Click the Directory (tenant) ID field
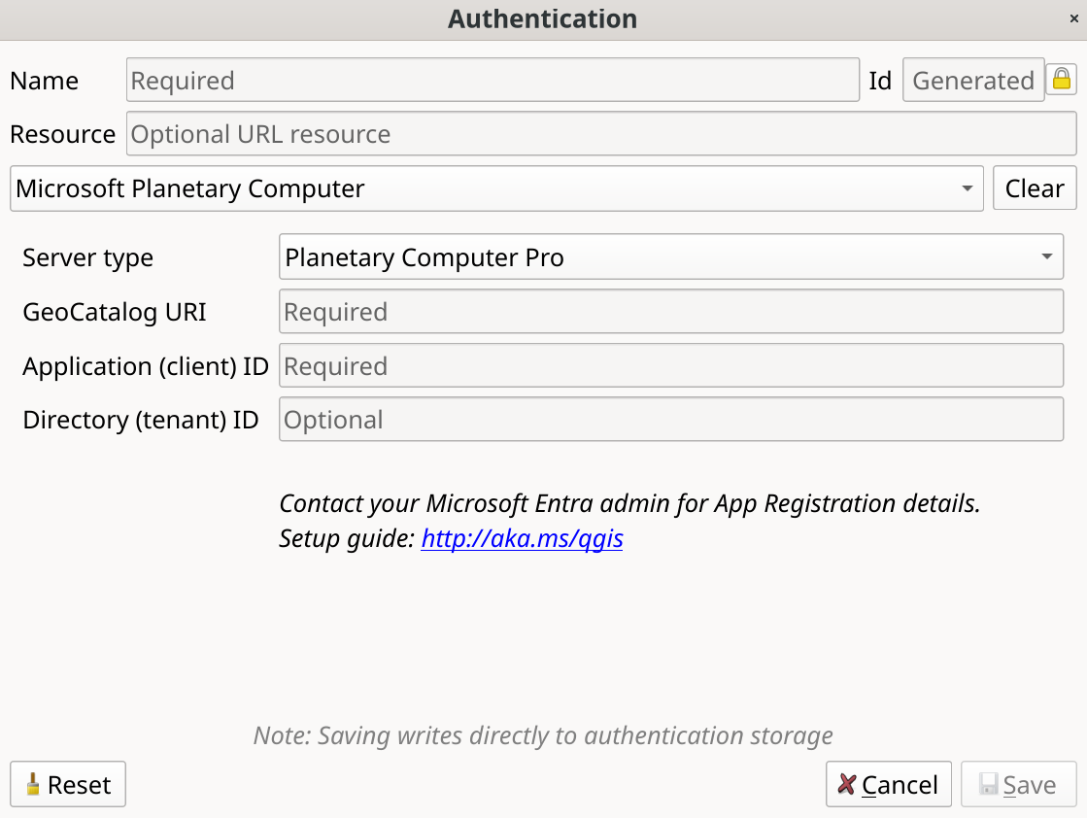Image resolution: width=1087 pixels, height=818 pixels. pyautogui.click(x=670, y=419)
